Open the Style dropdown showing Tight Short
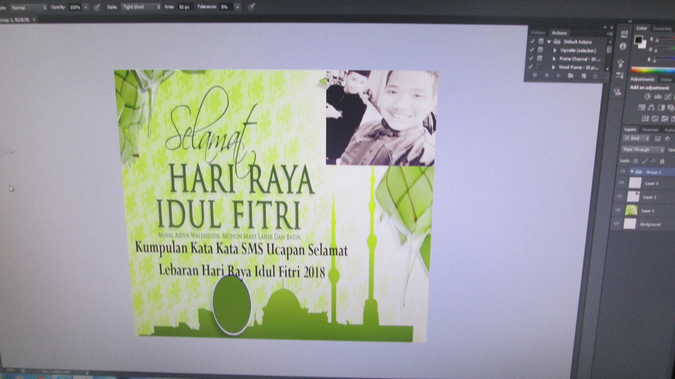The width and height of the screenshot is (675, 379). pos(141,7)
